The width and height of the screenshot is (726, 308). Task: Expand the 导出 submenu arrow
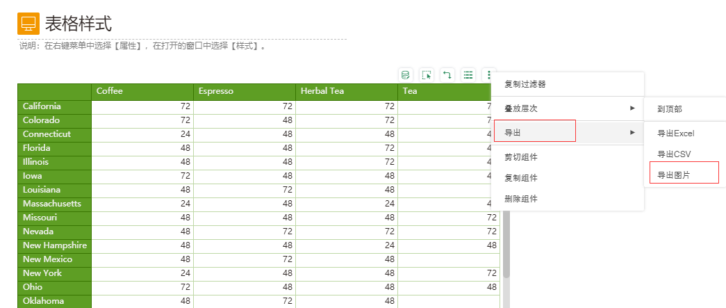click(632, 132)
